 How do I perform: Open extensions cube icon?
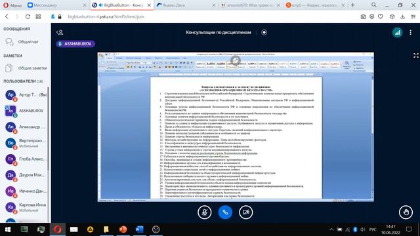tap(392, 16)
